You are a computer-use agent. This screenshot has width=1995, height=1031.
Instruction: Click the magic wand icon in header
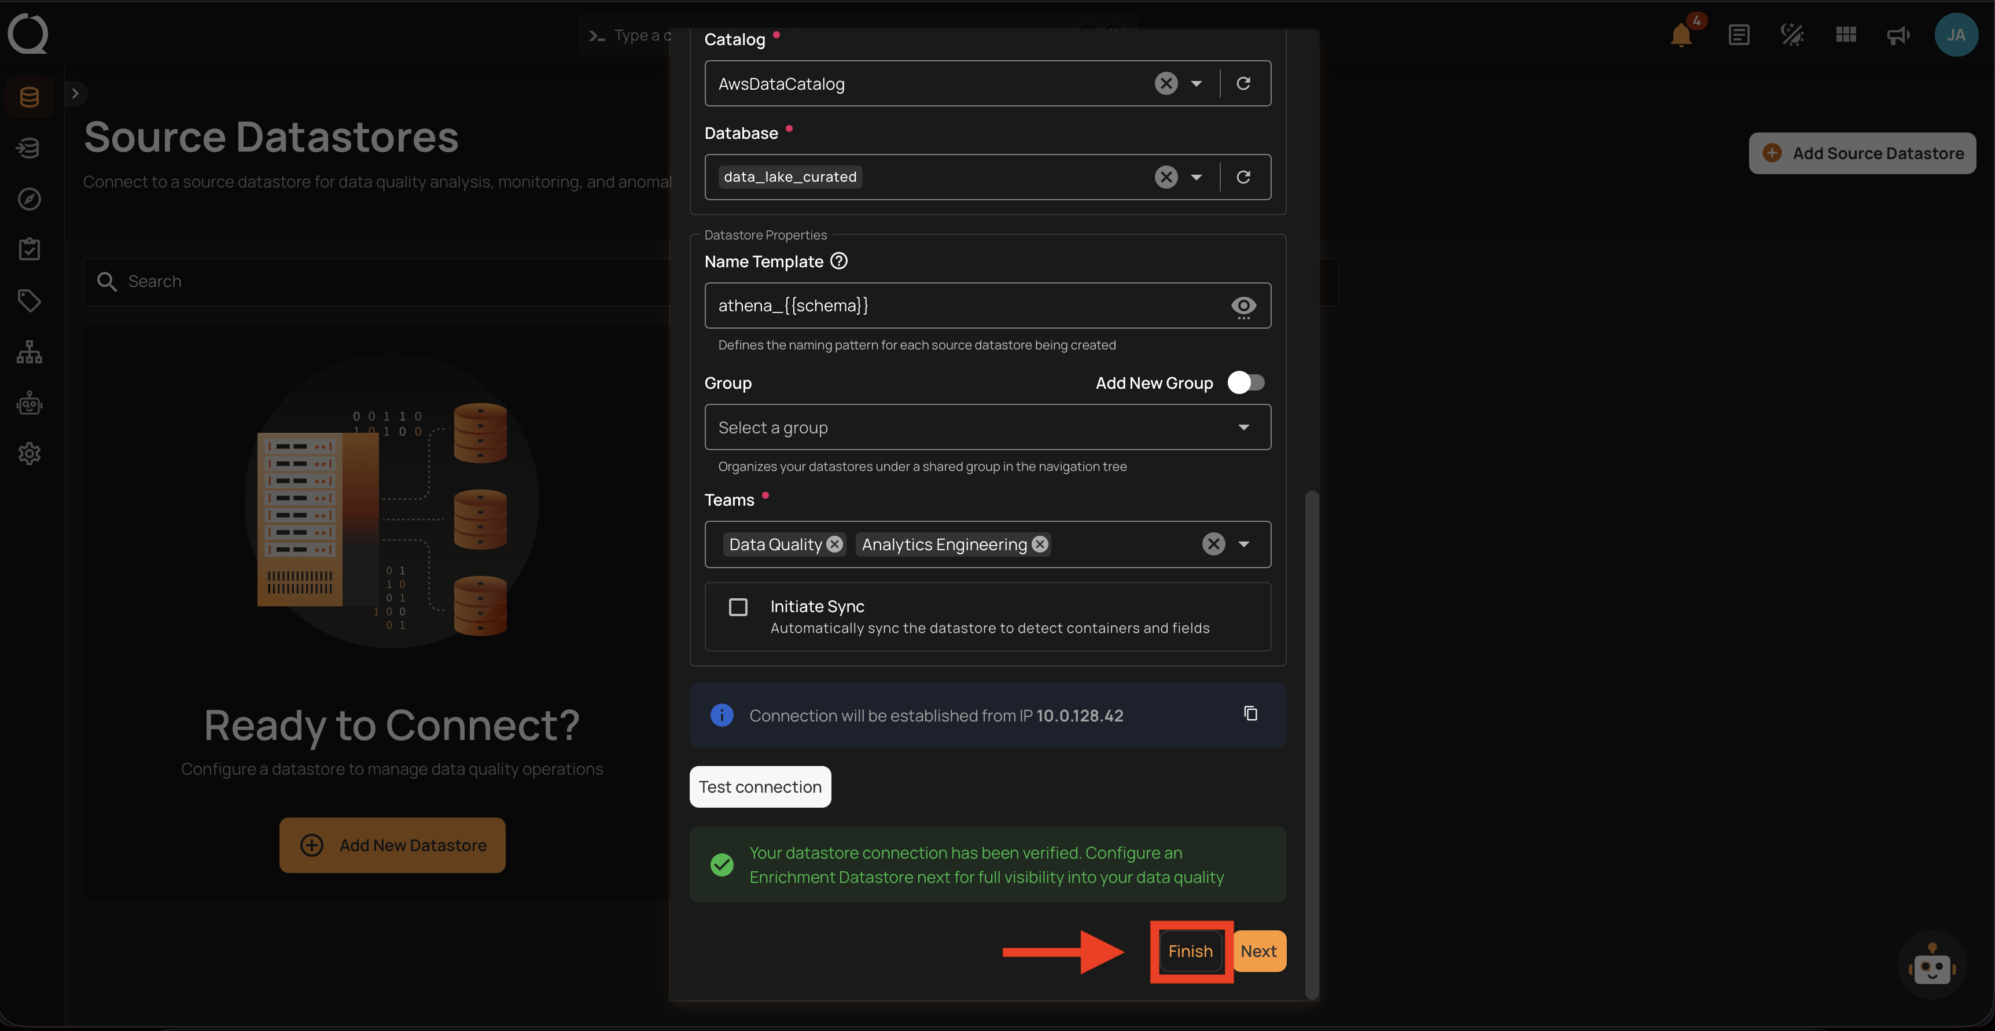[1792, 35]
